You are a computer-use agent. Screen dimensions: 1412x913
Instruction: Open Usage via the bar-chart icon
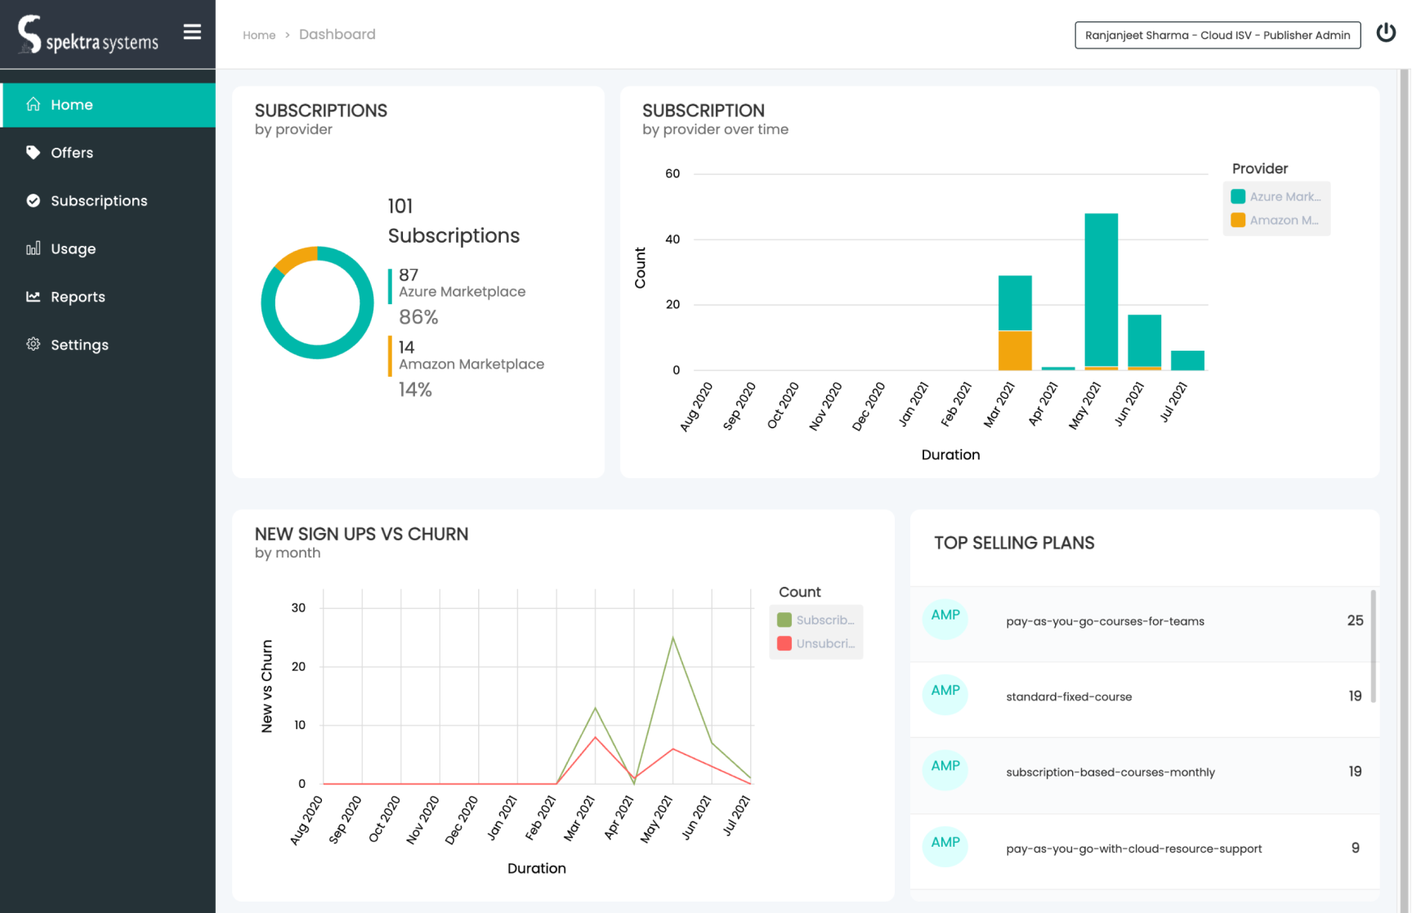pyautogui.click(x=33, y=248)
